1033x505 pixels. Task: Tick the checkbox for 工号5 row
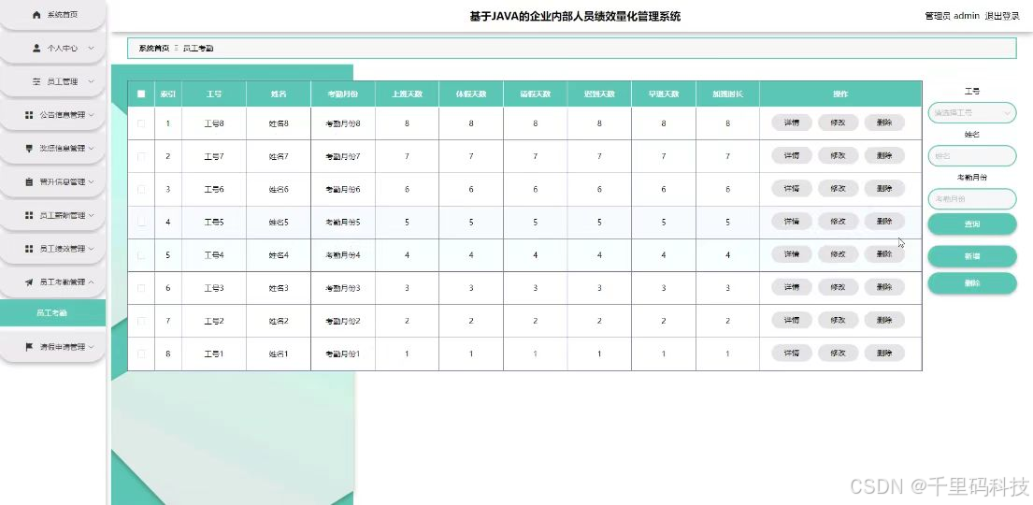click(141, 223)
